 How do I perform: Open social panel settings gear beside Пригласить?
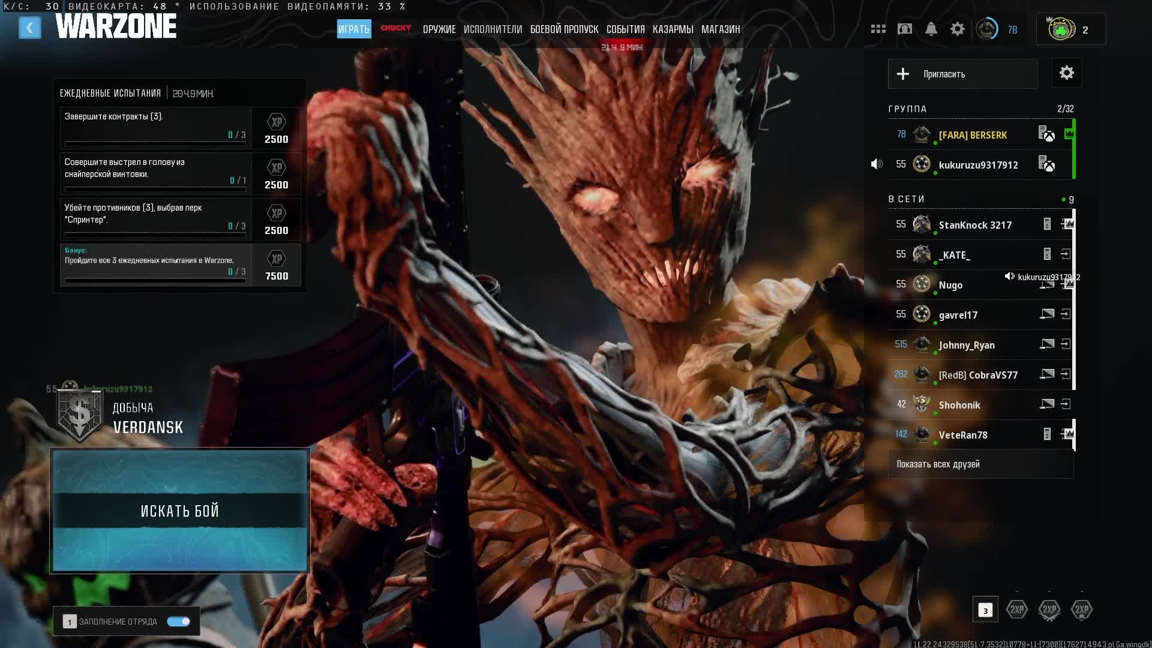pos(1066,73)
